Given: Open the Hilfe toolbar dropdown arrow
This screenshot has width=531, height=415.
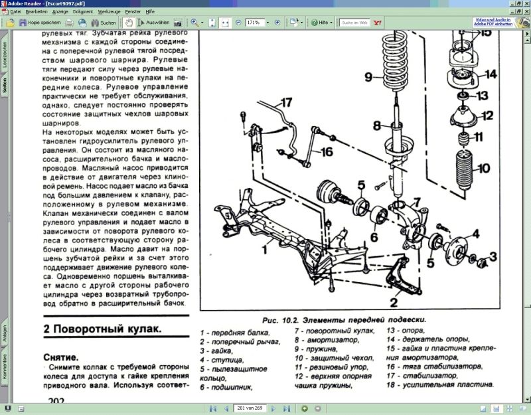Looking at the screenshot, I should [x=331, y=23].
